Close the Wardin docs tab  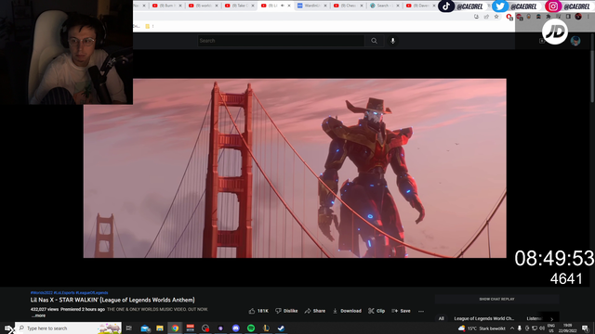coord(325,6)
